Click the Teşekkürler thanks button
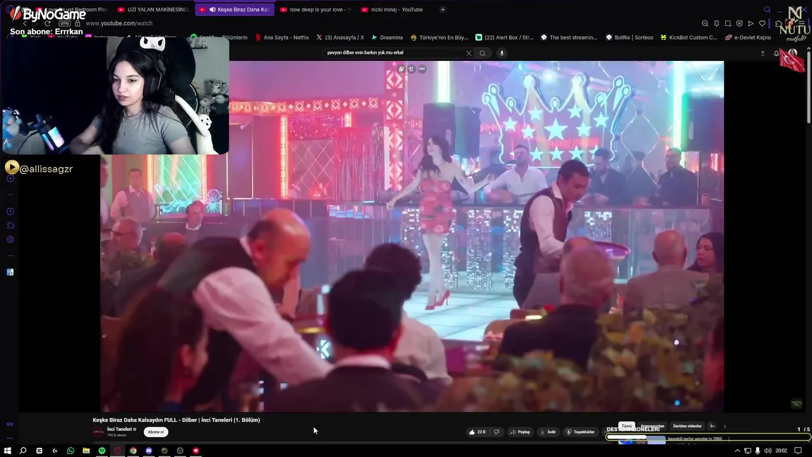812x457 pixels. click(580, 432)
